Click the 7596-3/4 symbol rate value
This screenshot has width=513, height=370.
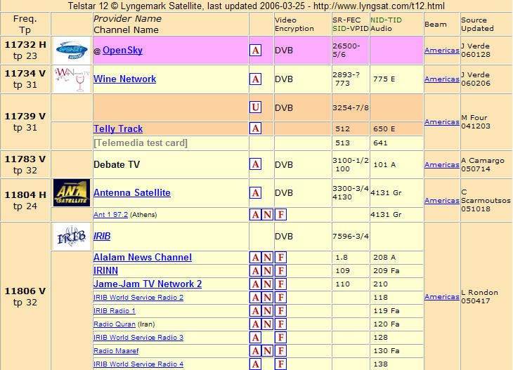[351, 236]
